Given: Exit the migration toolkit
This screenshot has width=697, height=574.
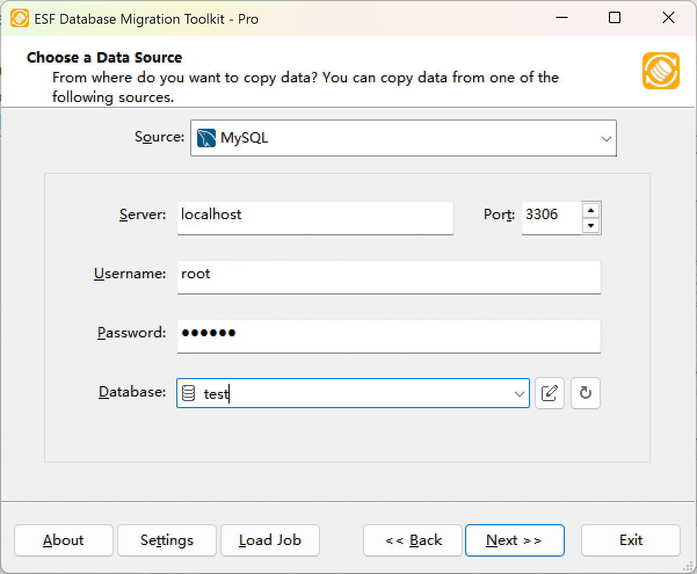Looking at the screenshot, I should (630, 540).
